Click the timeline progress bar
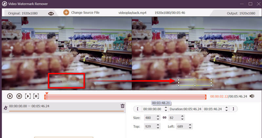This screenshot has height=138, width=262. (x=126, y=96)
